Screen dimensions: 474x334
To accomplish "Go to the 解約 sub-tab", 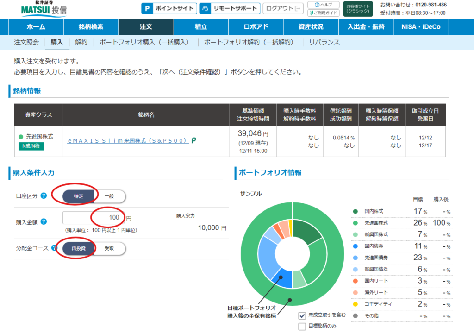I will click(x=81, y=42).
